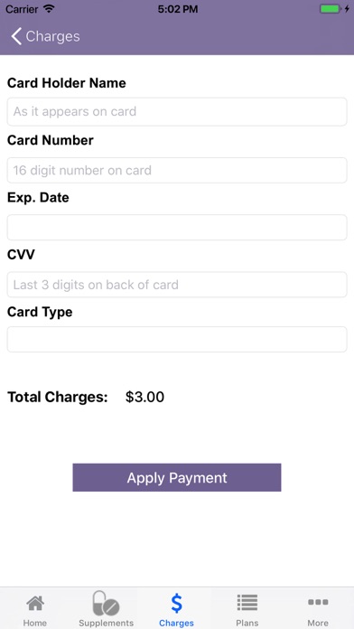Viewport: 354px width, 629px height.
Task: Open the Exp. Date picker field
Action: [177, 228]
